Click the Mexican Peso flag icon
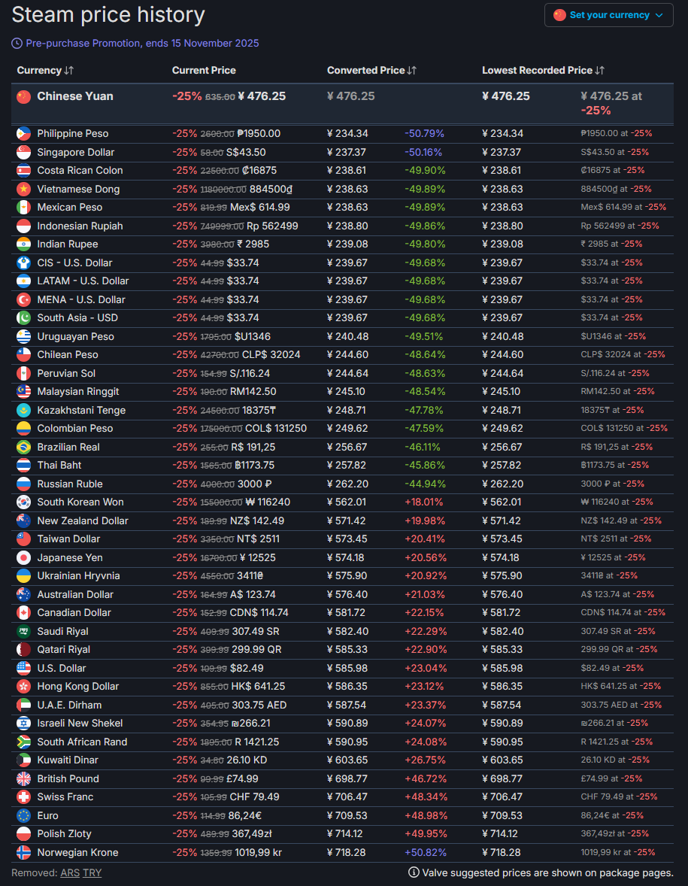 coord(24,208)
